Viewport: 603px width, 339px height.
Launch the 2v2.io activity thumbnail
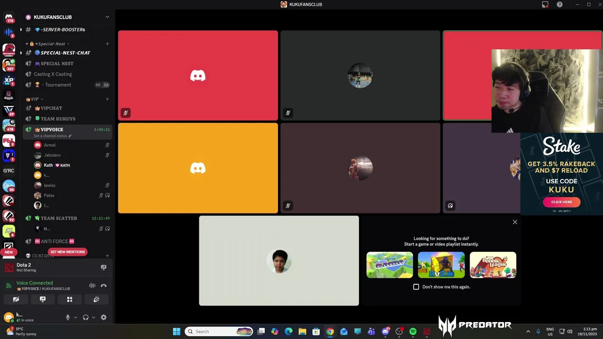(441, 265)
